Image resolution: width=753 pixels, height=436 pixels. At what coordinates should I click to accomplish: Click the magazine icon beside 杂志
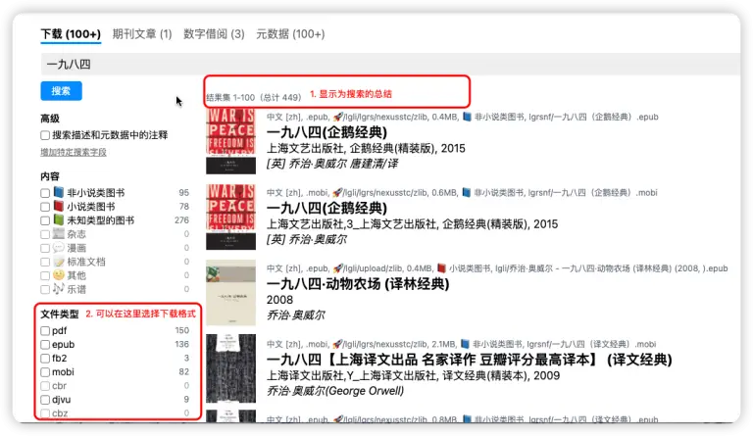point(59,233)
